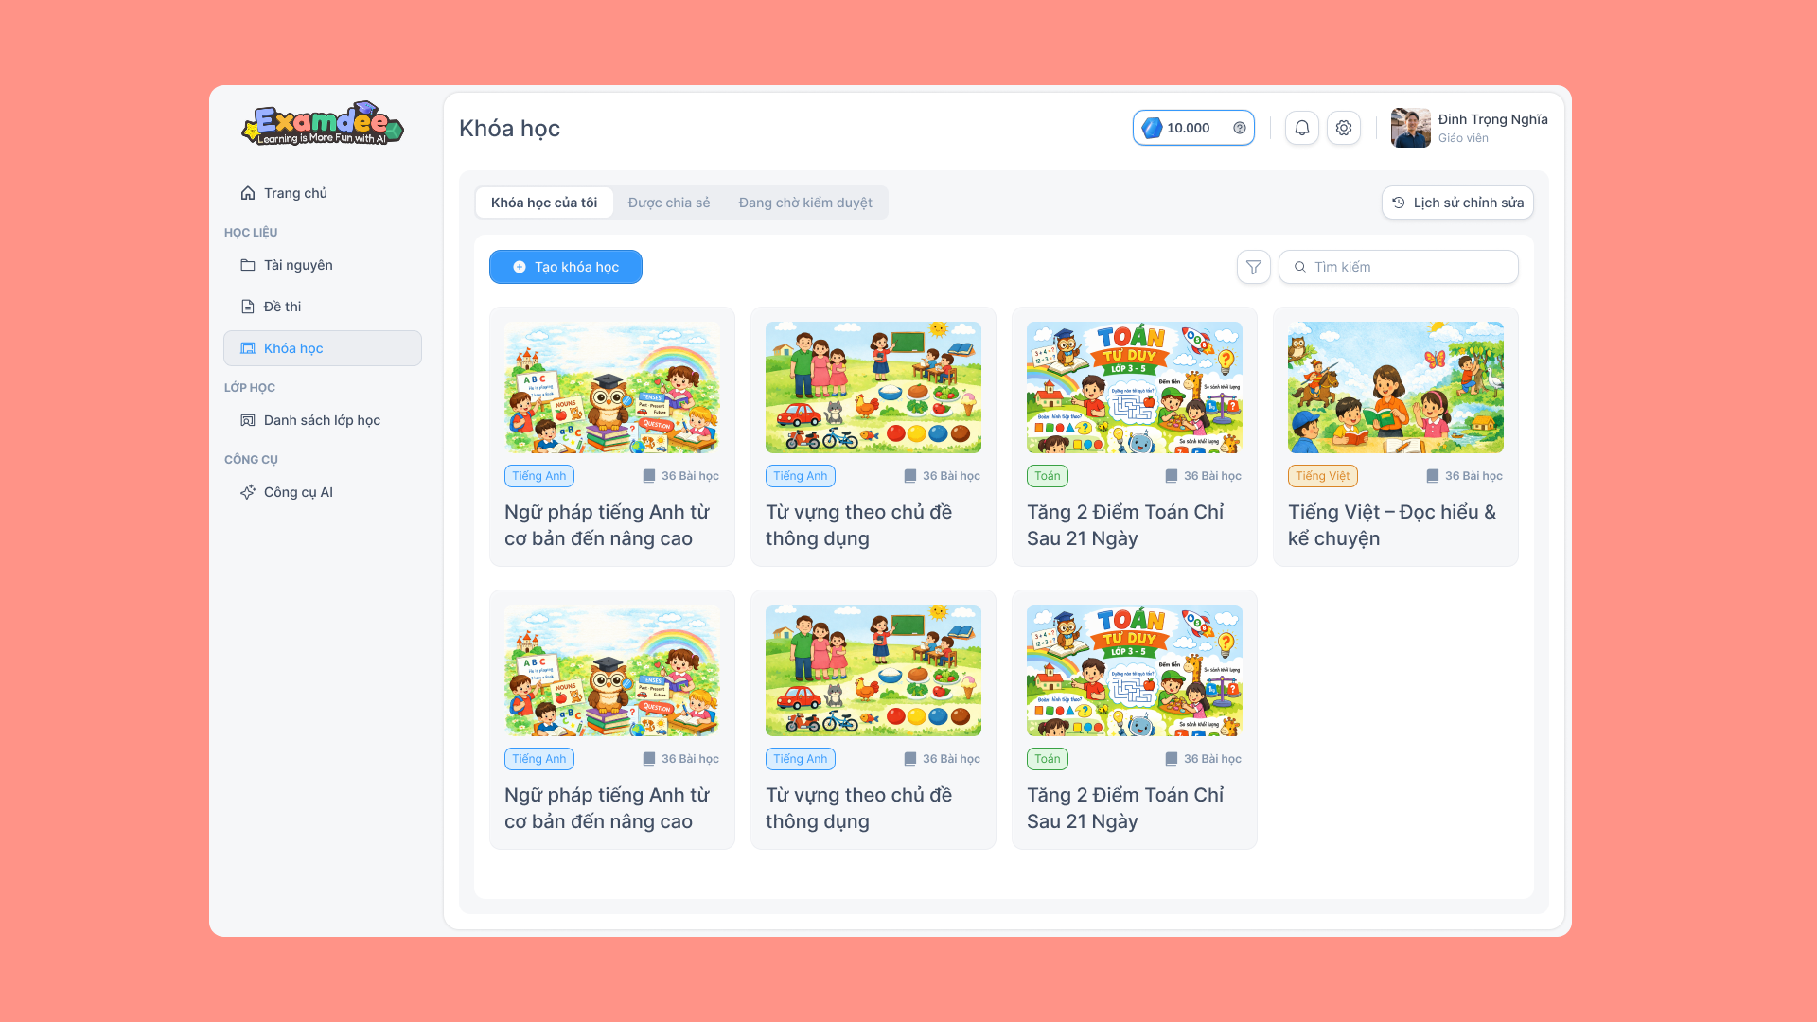Open Lịch sử chỉnh sửa history

[x=1457, y=203]
